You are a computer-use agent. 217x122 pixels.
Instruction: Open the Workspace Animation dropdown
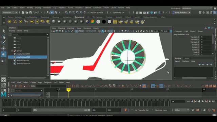(x=197, y=8)
